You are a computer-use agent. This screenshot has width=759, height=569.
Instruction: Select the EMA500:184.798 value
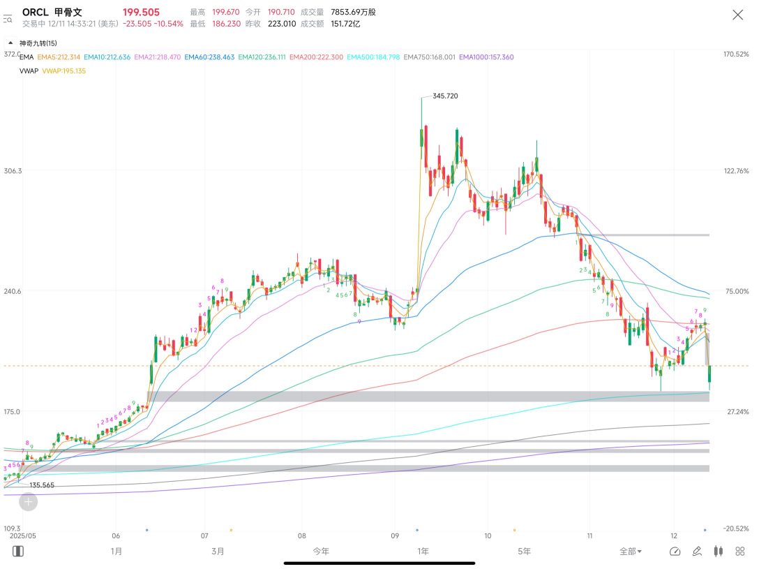coord(373,57)
